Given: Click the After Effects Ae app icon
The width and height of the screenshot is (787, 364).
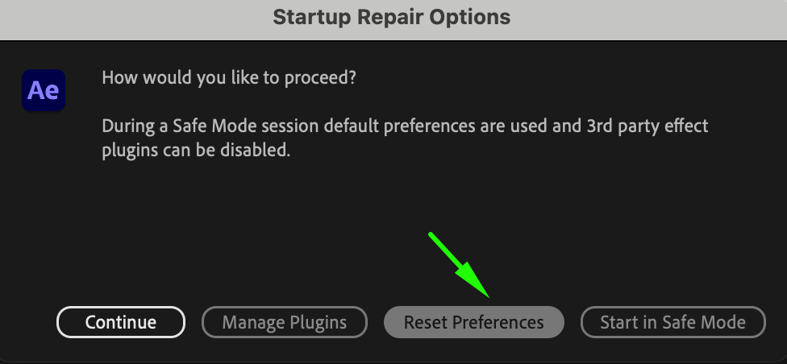Looking at the screenshot, I should [43, 89].
